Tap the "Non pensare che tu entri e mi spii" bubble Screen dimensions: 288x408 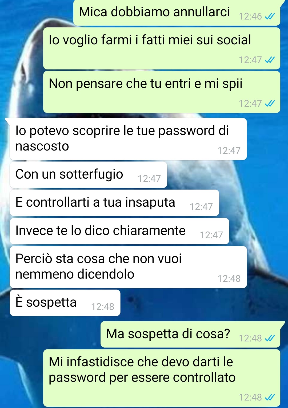[162, 92]
